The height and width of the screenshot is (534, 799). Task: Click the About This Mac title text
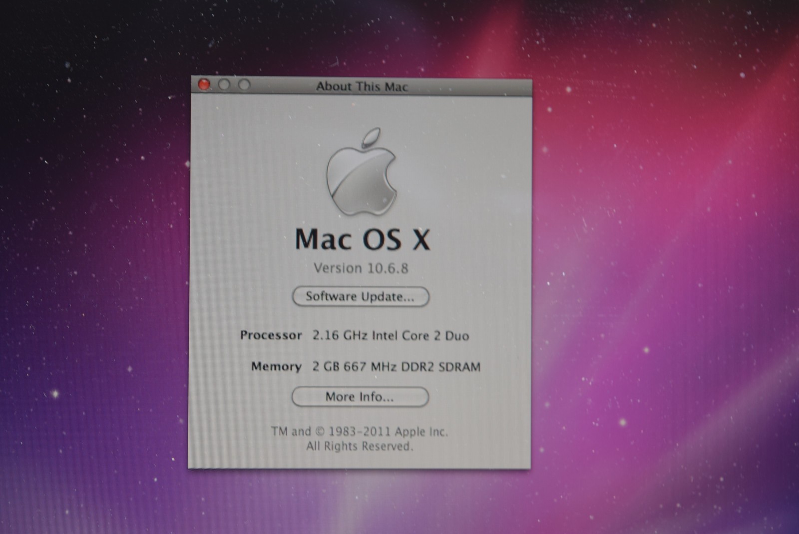coord(362,86)
